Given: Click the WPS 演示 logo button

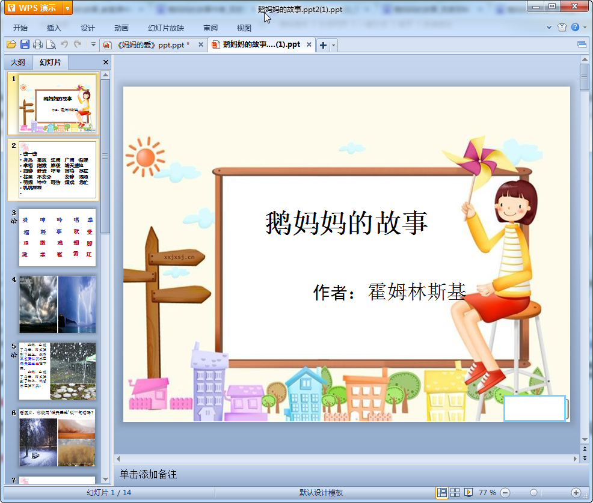Looking at the screenshot, I should point(33,8).
